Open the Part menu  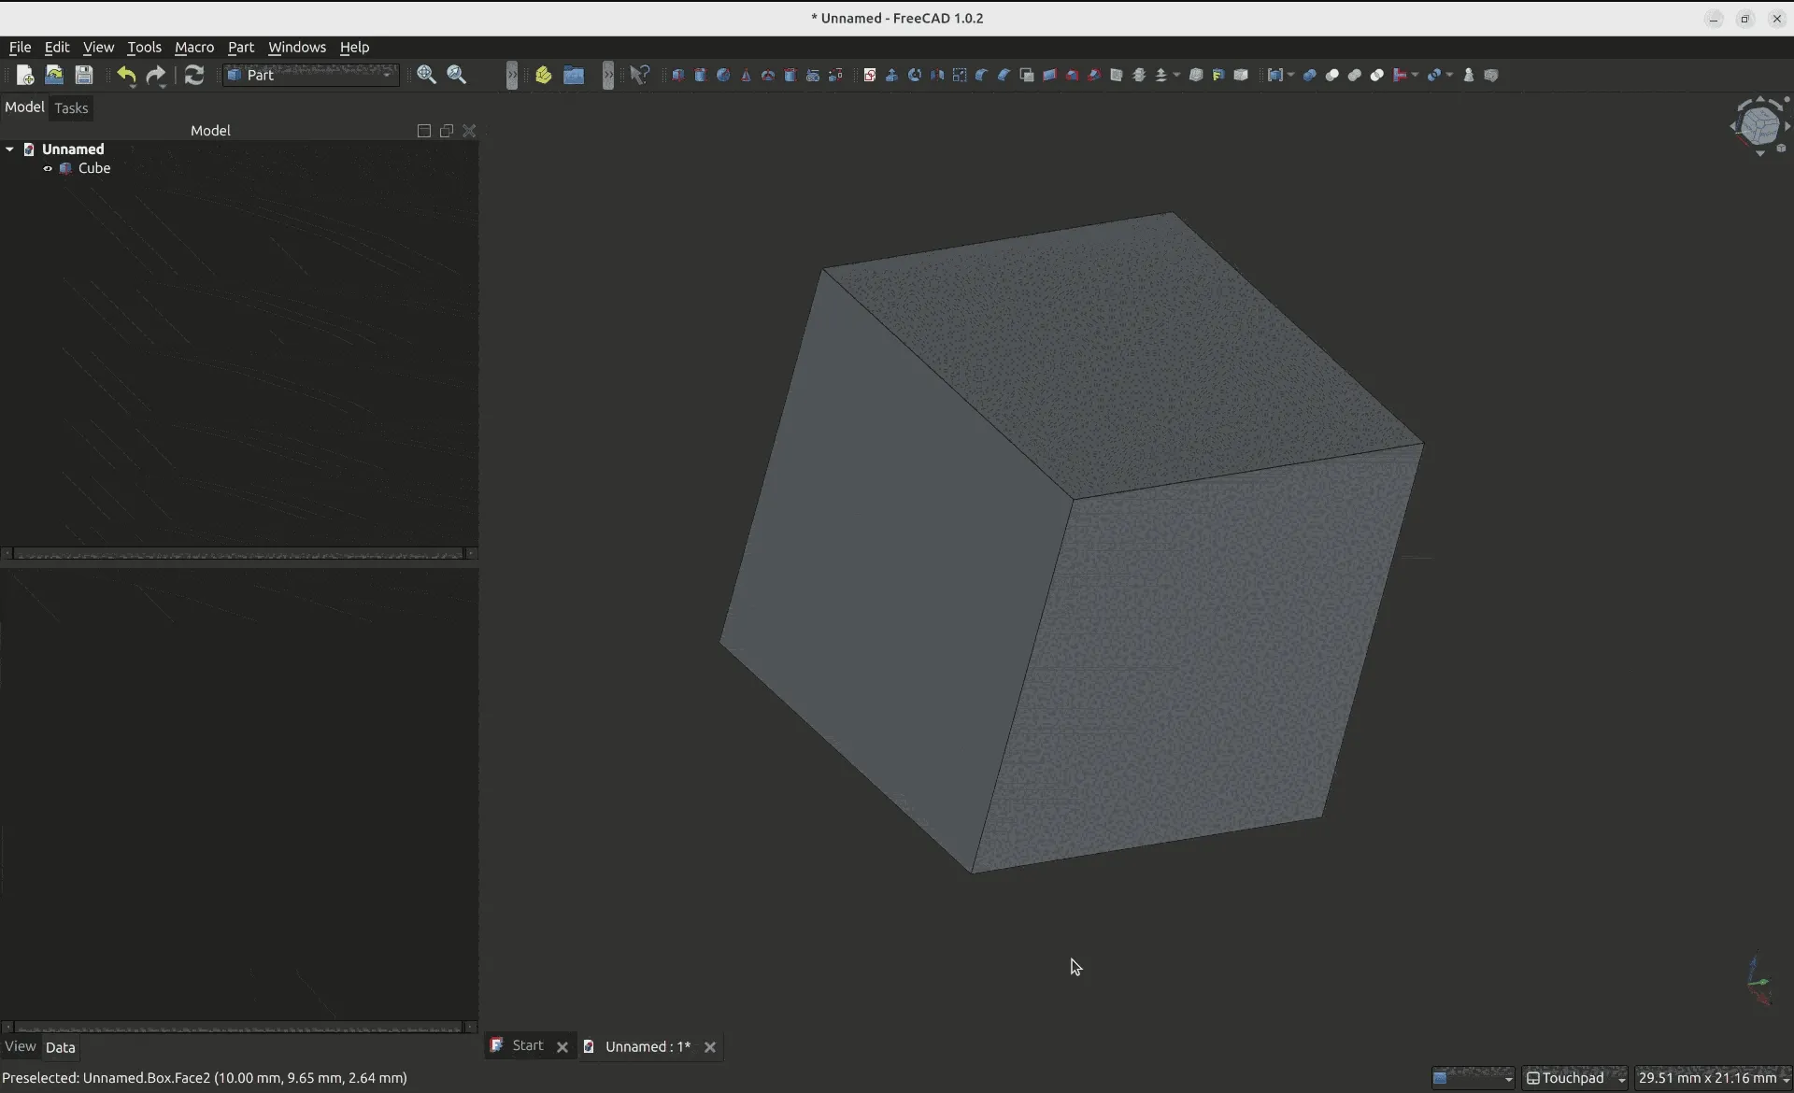tap(242, 48)
